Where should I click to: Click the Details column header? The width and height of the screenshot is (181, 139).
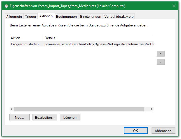tap(98, 38)
